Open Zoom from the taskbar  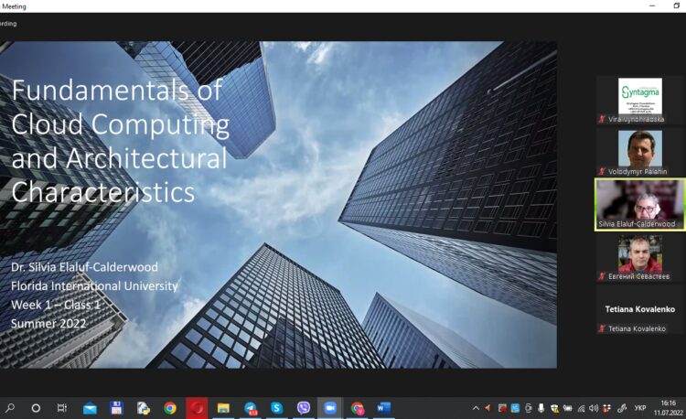tap(330, 408)
